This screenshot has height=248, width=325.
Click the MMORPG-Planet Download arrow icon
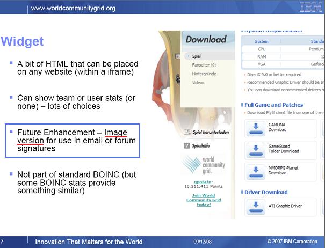pyautogui.click(x=256, y=172)
